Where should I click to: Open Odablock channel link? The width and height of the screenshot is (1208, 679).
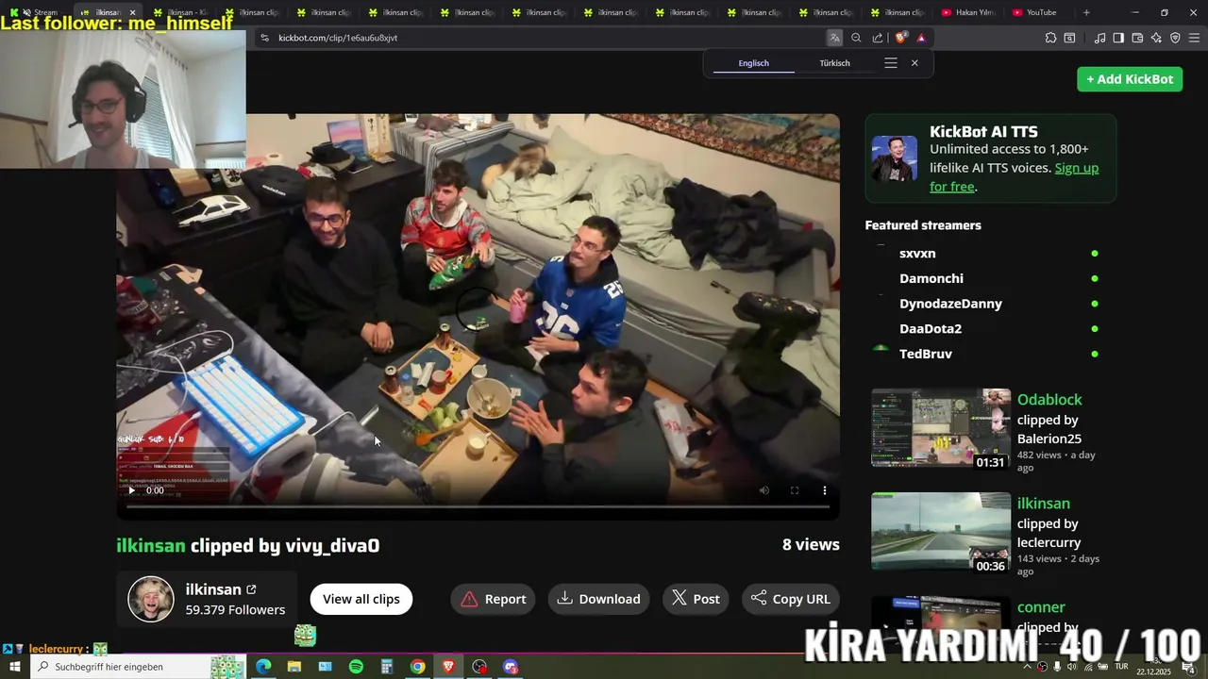pos(1049,400)
